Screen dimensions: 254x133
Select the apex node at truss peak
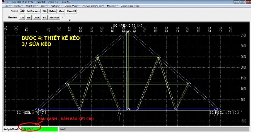[x=128, y=31]
